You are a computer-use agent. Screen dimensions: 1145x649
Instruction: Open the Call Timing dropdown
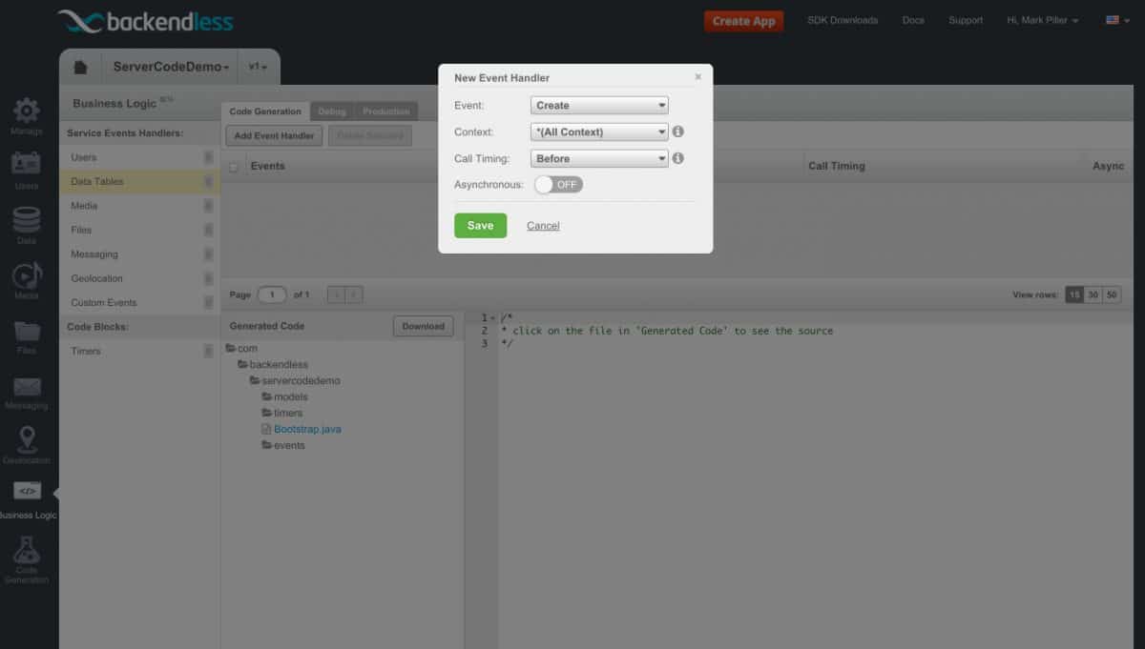599,159
